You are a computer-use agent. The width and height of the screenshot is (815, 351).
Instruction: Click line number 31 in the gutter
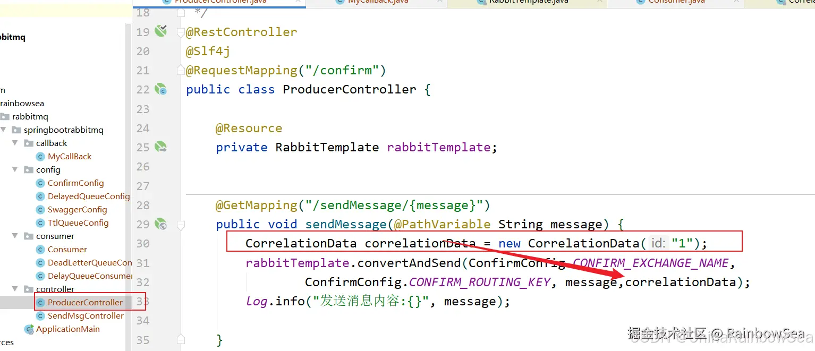[143, 263]
